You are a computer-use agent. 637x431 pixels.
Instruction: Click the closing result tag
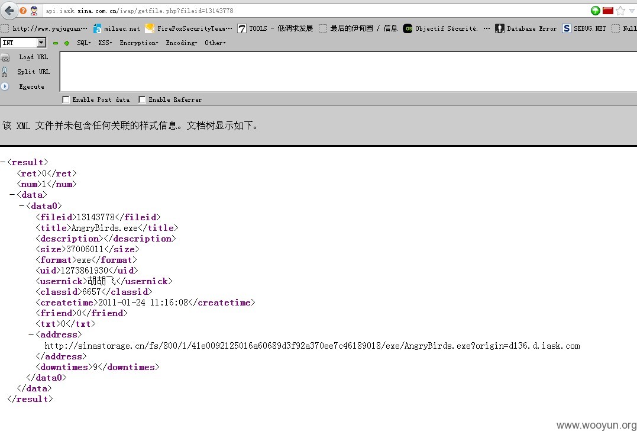[x=30, y=399]
